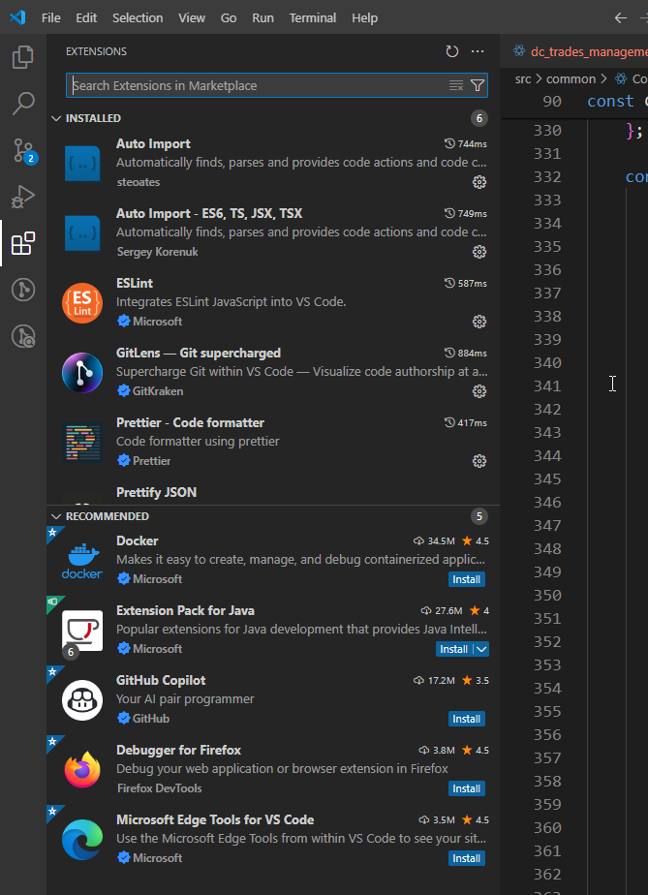Click the common breadcrumb segment
Viewport: 648px width, 895px height.
pyautogui.click(x=571, y=78)
